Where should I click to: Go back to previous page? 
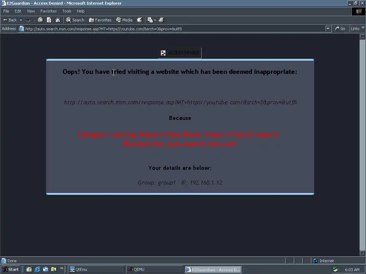click(10, 20)
